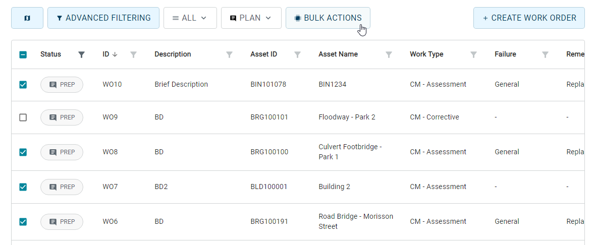Uncheck the WO10 row checkbox
Image resolution: width=594 pixels, height=245 pixels.
[23, 85]
